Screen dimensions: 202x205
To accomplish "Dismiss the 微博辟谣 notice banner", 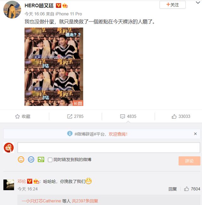I will [195, 134].
